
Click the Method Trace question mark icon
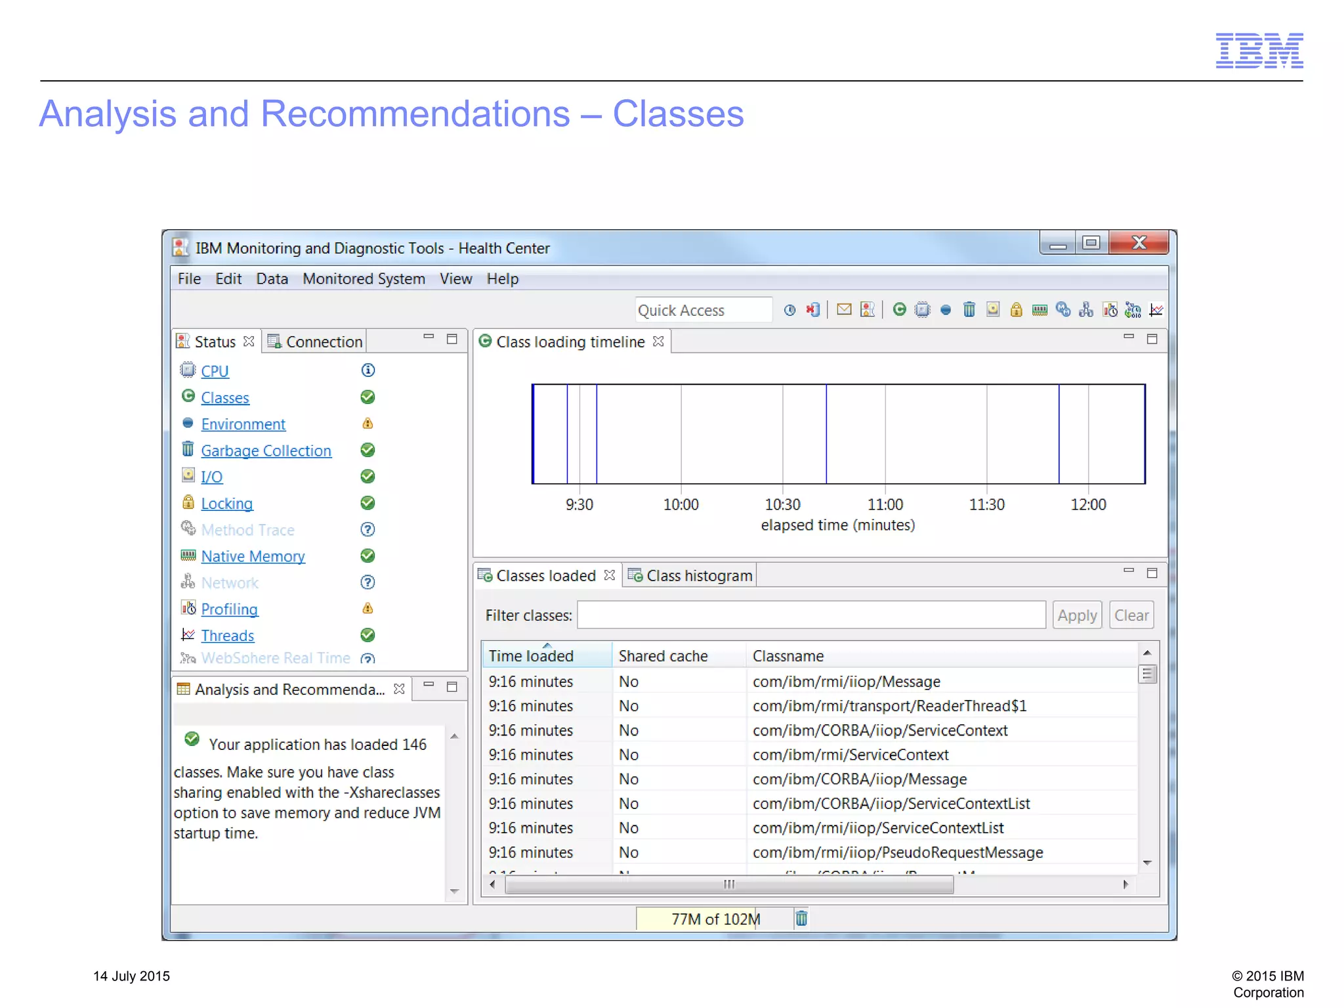368,529
